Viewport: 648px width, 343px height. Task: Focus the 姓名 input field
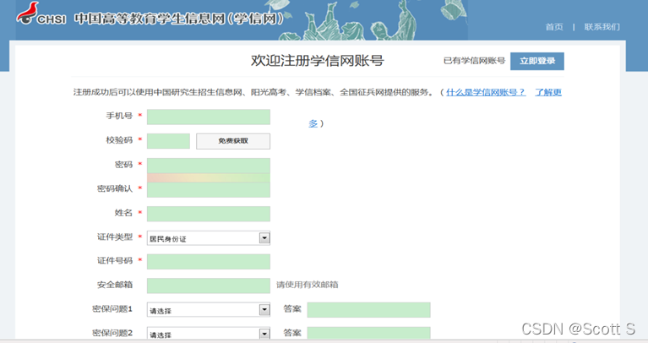click(209, 214)
